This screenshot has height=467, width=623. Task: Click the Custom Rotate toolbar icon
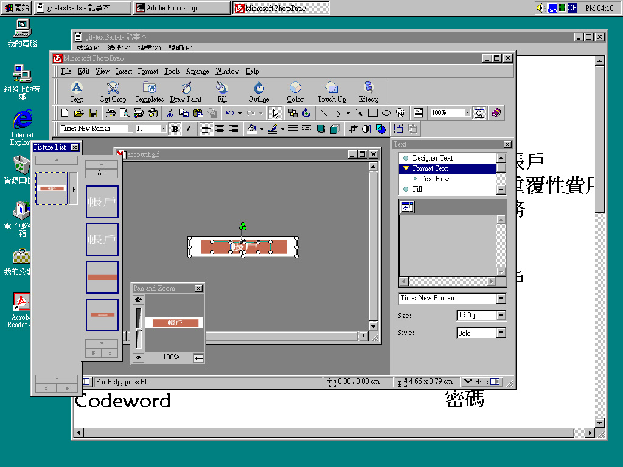coord(307,113)
